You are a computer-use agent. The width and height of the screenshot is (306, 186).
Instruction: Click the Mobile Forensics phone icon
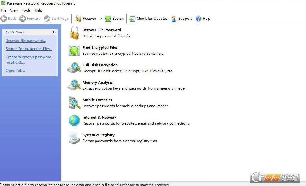(74, 103)
